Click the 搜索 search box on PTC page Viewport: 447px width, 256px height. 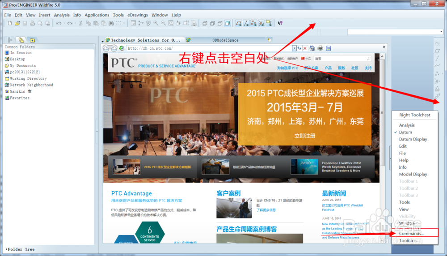(x=342, y=59)
